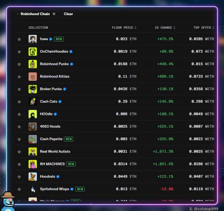Viewport: 224px width, 211px height.
Task: Click the NEW tag beside fuwa
Action: click(59, 39)
